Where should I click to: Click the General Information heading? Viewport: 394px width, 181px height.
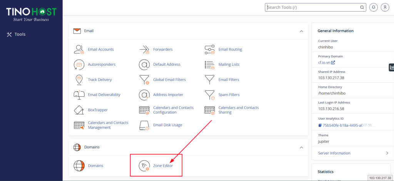(336, 31)
